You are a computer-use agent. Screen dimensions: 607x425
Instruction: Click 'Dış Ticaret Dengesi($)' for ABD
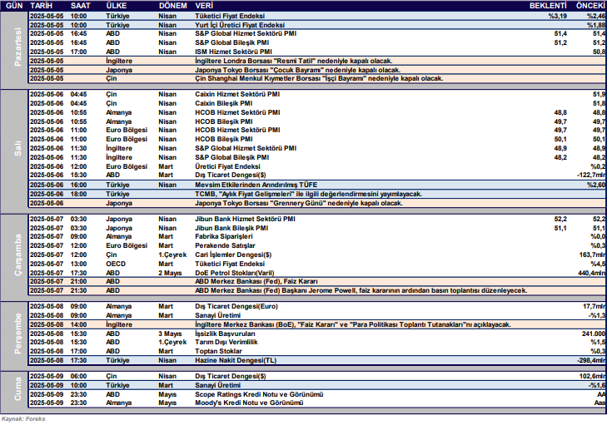tap(231, 175)
